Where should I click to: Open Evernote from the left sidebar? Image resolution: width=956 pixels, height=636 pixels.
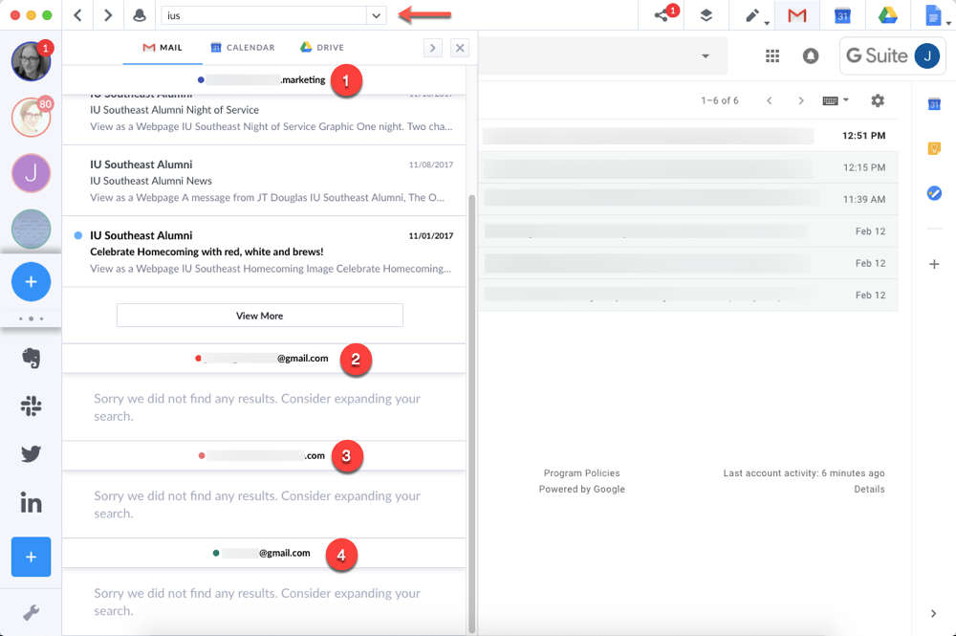pos(31,358)
